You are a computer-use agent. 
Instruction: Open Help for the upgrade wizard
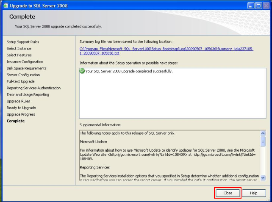click(x=254, y=193)
